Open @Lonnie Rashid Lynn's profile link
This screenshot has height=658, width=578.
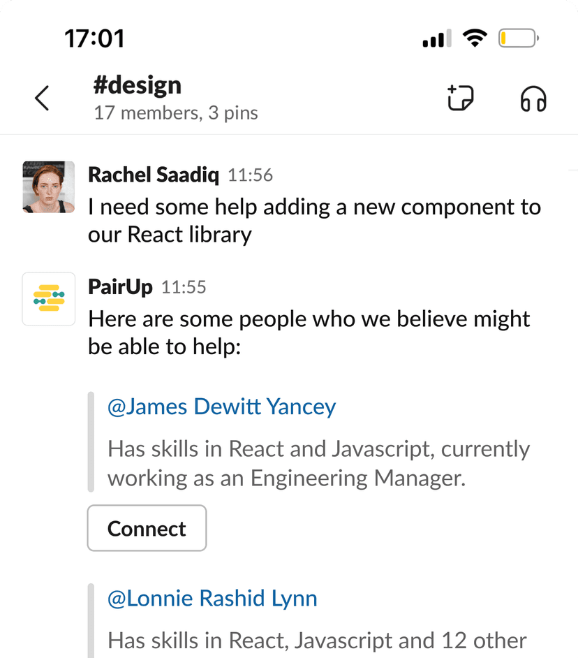pyautogui.click(x=212, y=598)
